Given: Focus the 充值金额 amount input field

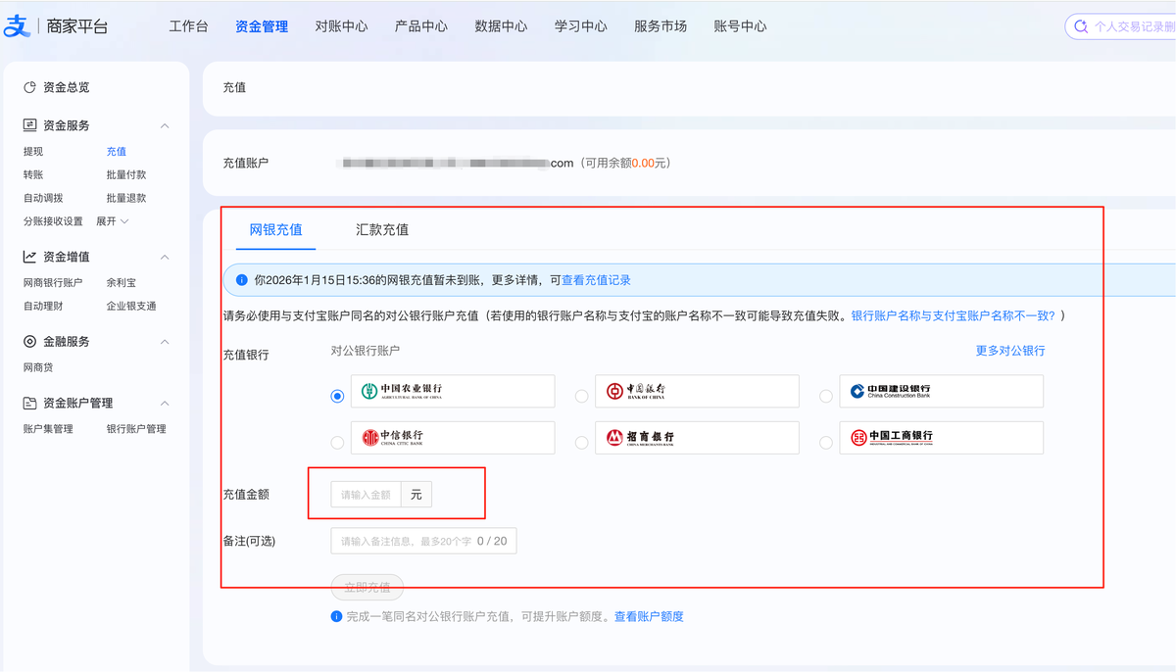Looking at the screenshot, I should pyautogui.click(x=367, y=495).
